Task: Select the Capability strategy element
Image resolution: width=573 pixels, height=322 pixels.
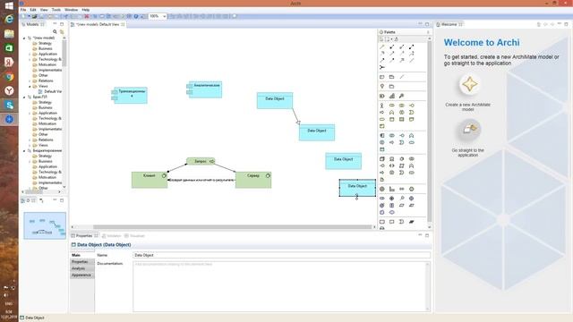Action: coord(392,96)
